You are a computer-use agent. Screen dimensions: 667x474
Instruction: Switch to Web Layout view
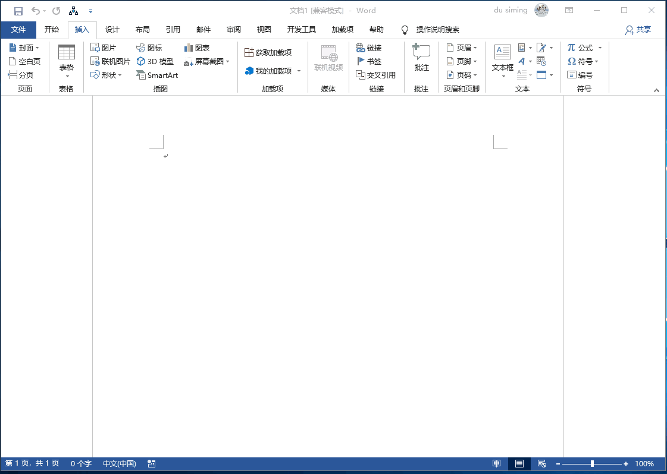click(x=541, y=464)
